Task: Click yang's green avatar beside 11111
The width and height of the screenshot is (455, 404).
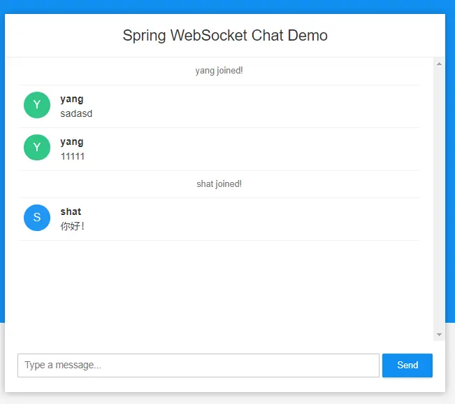Action: click(x=37, y=147)
